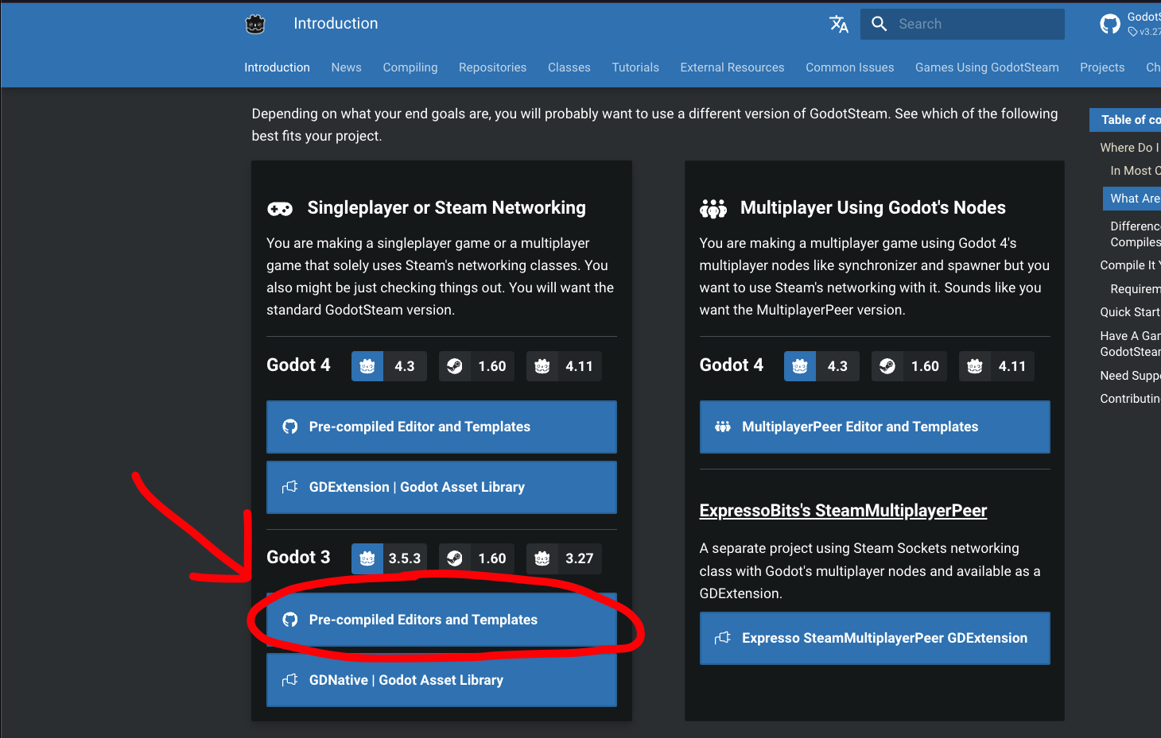Viewport: 1161px width, 738px height.
Task: Open GDNative | Godot Asset Library button
Action: click(x=441, y=680)
